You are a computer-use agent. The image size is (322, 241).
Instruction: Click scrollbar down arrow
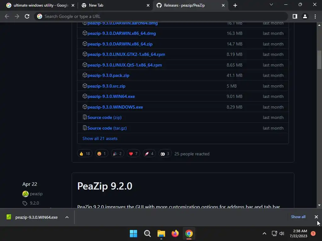coord(319,205)
